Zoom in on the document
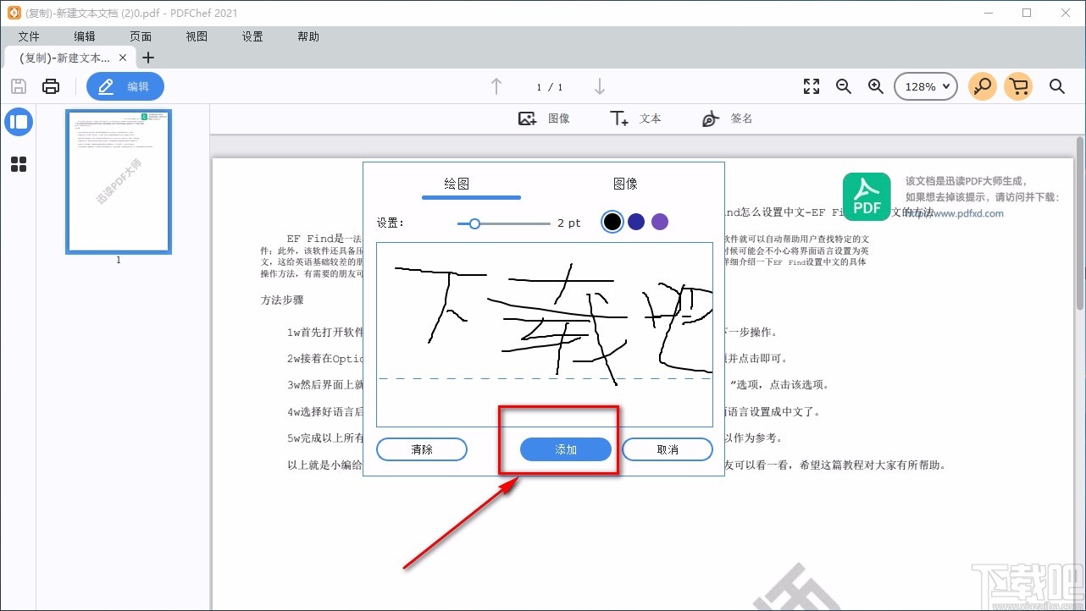Image resolution: width=1086 pixels, height=611 pixels. click(875, 85)
